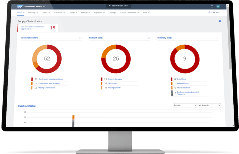The width and height of the screenshot is (239, 154).
Task: Open the Fulfillment menu
Action: point(59,13)
